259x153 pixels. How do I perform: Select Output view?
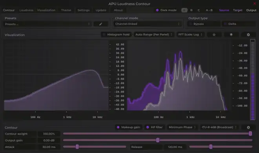[251, 10]
